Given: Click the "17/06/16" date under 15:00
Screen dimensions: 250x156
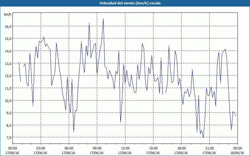Looking at the screenshot, I should [x=153, y=153].
